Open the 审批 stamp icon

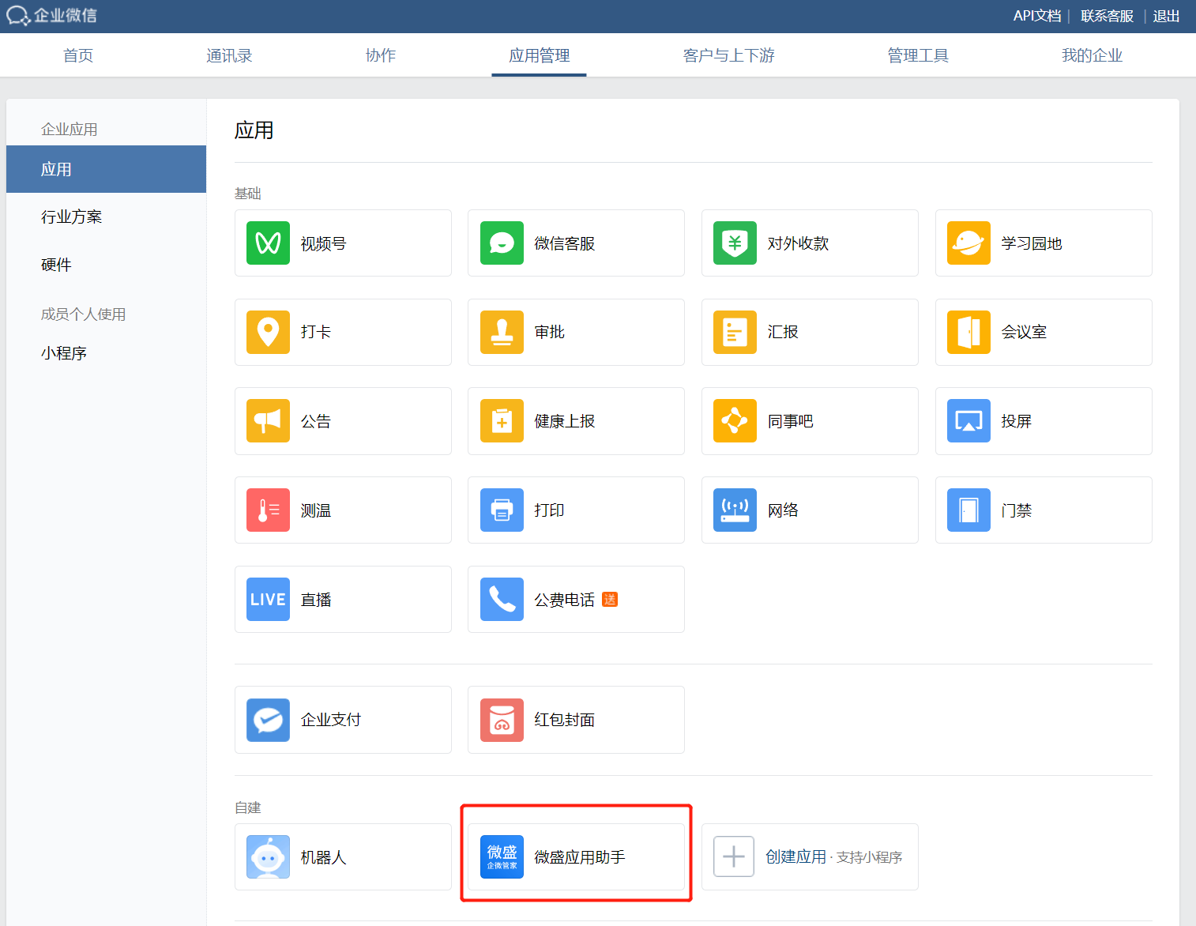(x=502, y=332)
